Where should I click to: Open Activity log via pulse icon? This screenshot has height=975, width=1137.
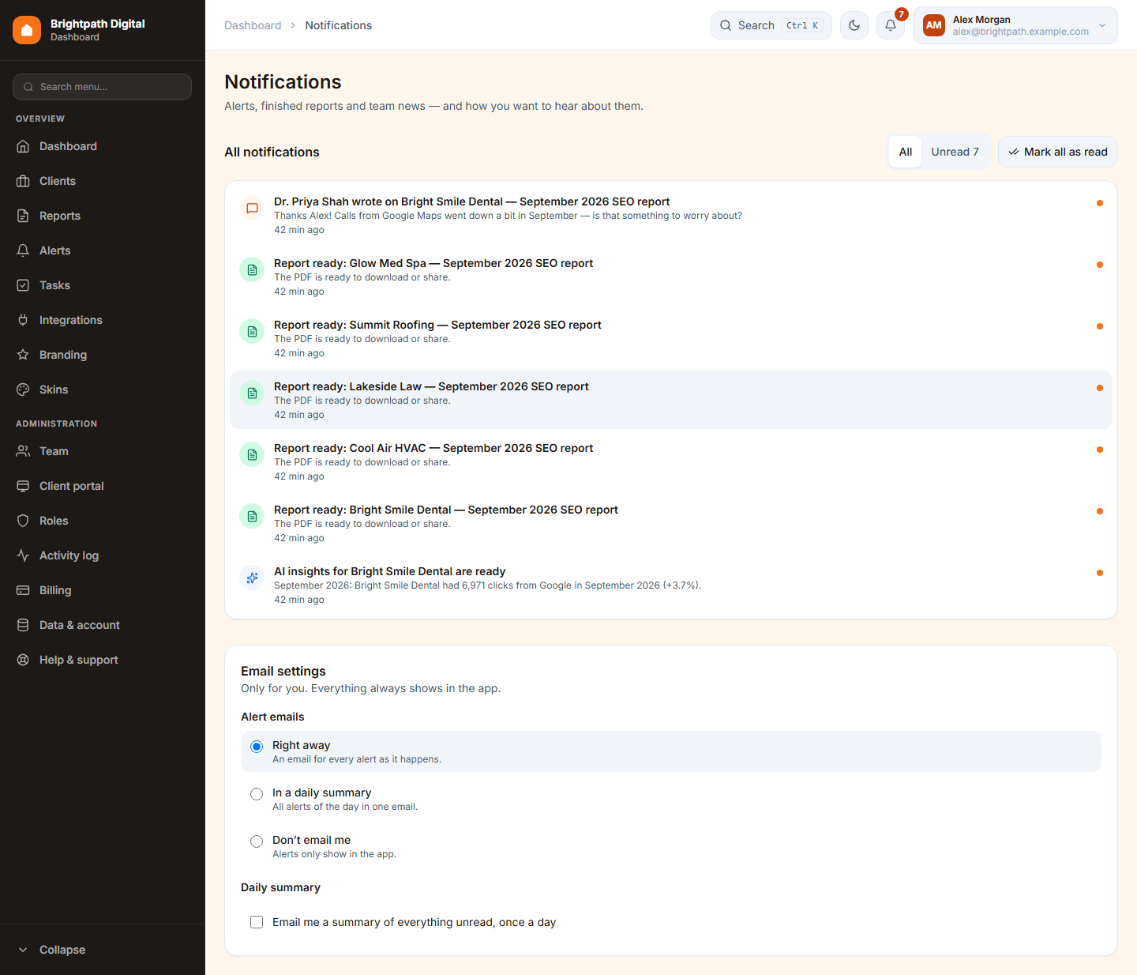pyautogui.click(x=23, y=555)
